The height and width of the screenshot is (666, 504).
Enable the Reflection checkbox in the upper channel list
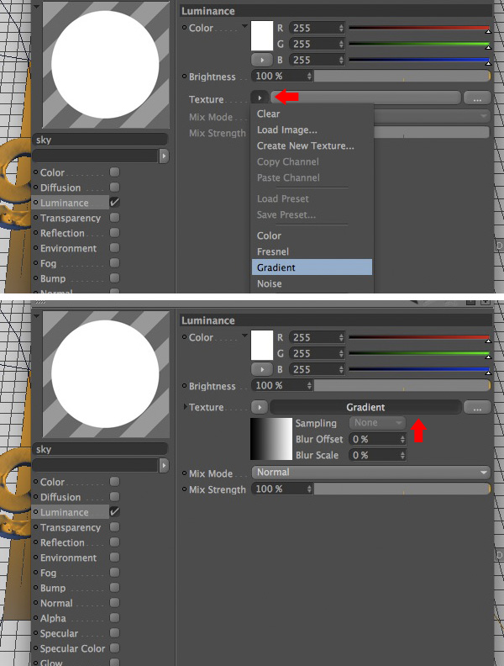point(114,233)
